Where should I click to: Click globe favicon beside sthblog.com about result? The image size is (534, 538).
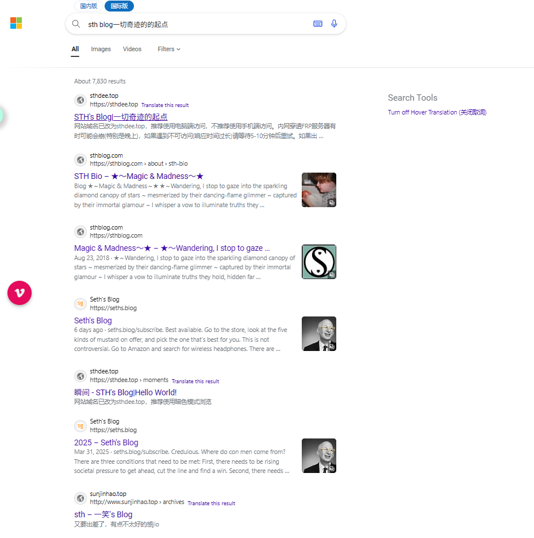click(80, 159)
